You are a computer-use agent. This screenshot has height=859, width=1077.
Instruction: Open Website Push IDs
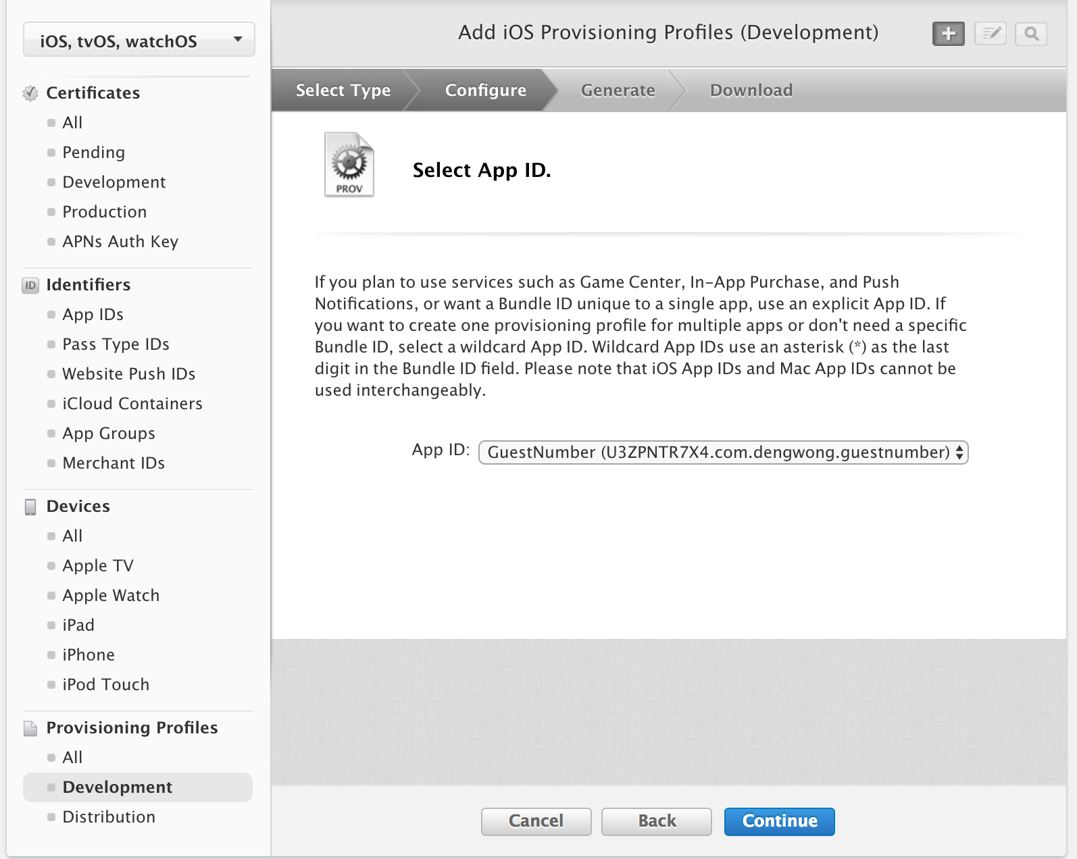129,374
